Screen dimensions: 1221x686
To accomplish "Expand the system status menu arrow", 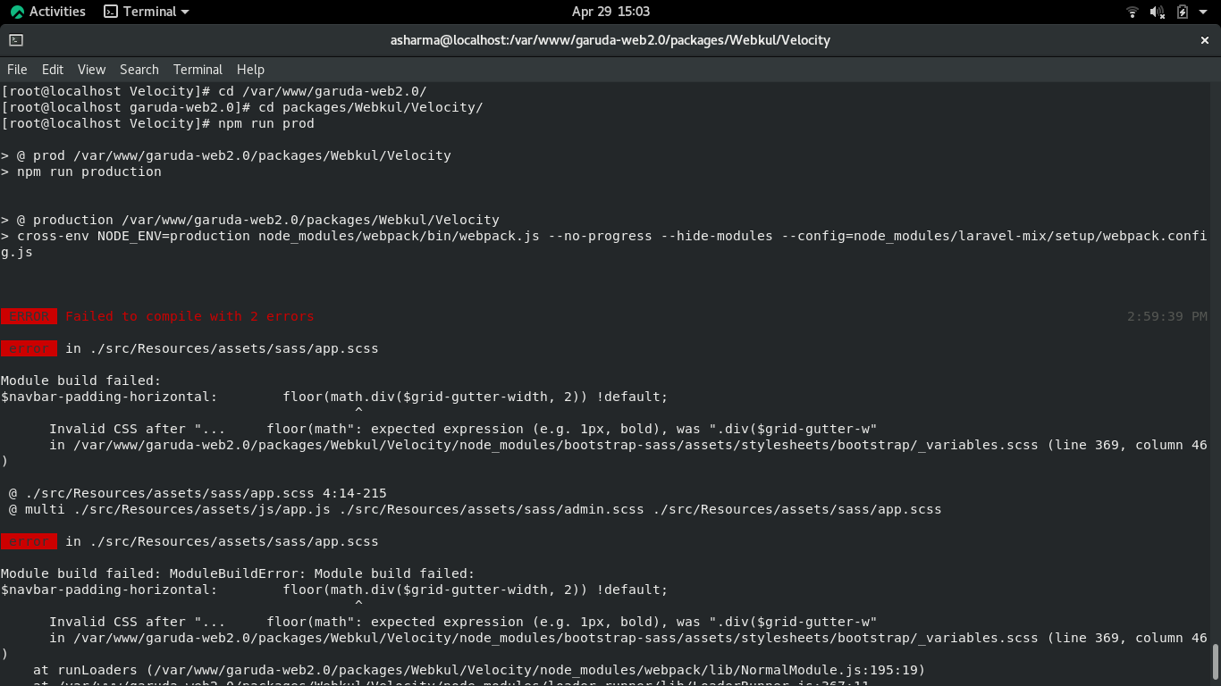I will click(1202, 12).
